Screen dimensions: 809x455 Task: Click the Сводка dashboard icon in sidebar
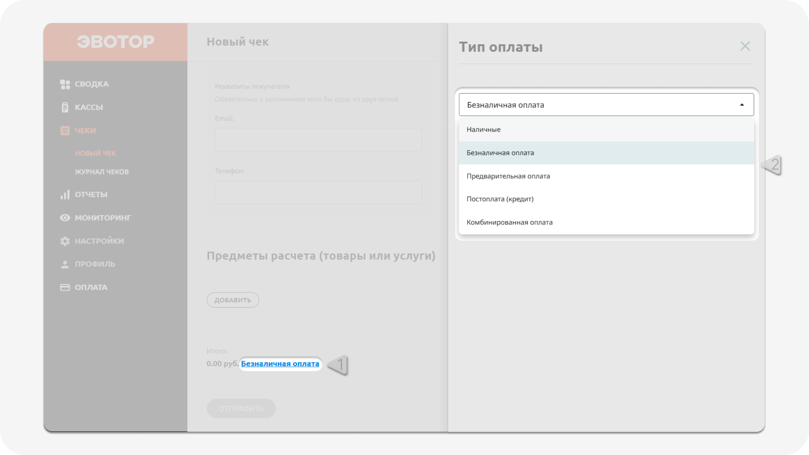pyautogui.click(x=65, y=84)
